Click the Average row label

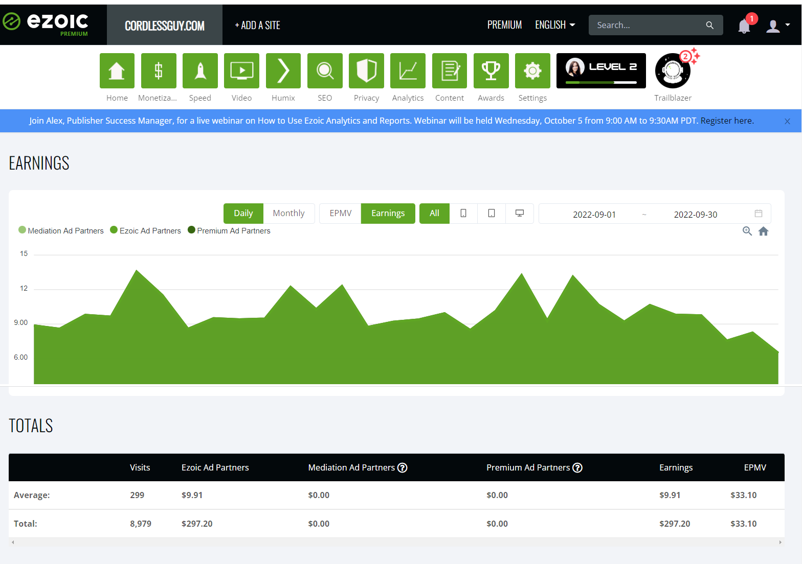pyautogui.click(x=32, y=495)
